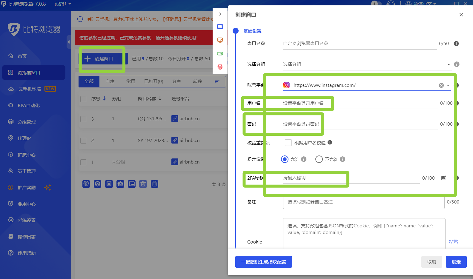Click the orange IP monitor icon
This screenshot has width=473, height=279.
pyautogui.click(x=220, y=40)
